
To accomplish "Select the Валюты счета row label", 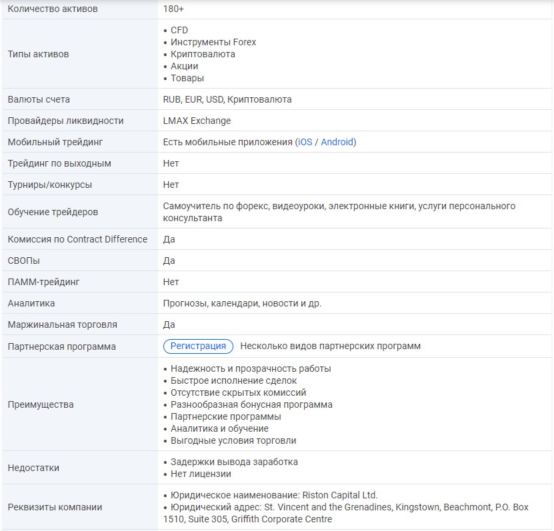I will [39, 99].
